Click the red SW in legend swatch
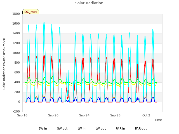 click(x=34, y=129)
